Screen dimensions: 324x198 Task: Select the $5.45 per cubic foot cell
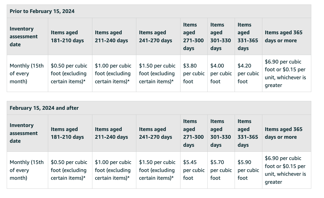[x=194, y=170]
